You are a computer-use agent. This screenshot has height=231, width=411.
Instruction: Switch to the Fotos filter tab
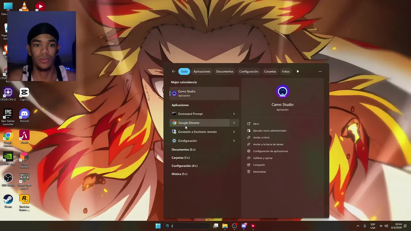pos(286,72)
